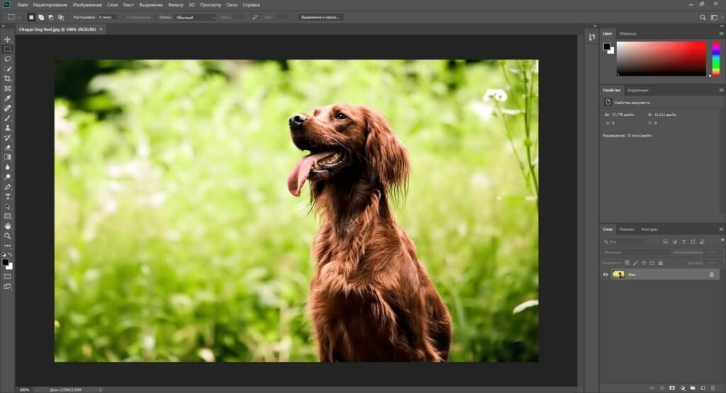Select the Crop tool

point(7,79)
